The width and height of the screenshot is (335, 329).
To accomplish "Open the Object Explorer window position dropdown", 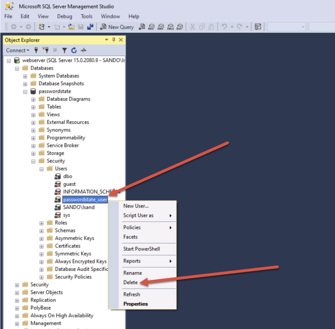I will [106, 40].
